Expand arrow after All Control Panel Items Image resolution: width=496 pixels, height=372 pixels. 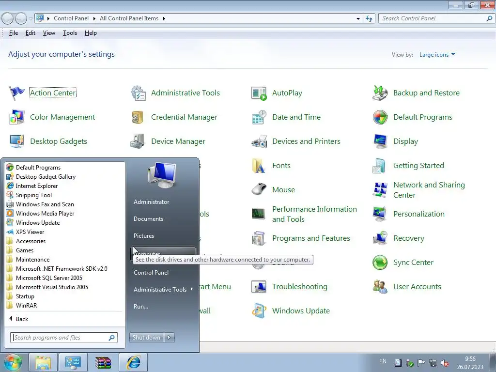(x=164, y=19)
